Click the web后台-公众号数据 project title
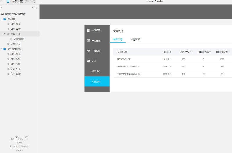Screen dimensions: 232x153 coord(13,14)
